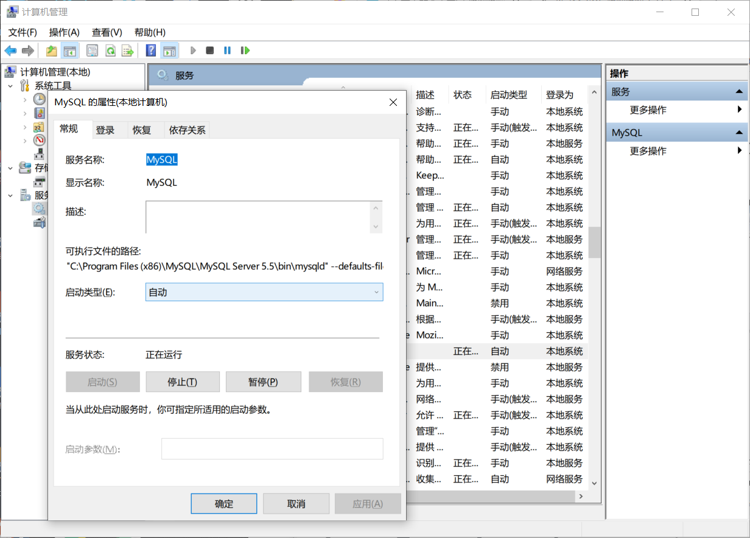Select the Event Viewer icon in tree
The height and width of the screenshot is (538, 750).
click(x=40, y=113)
